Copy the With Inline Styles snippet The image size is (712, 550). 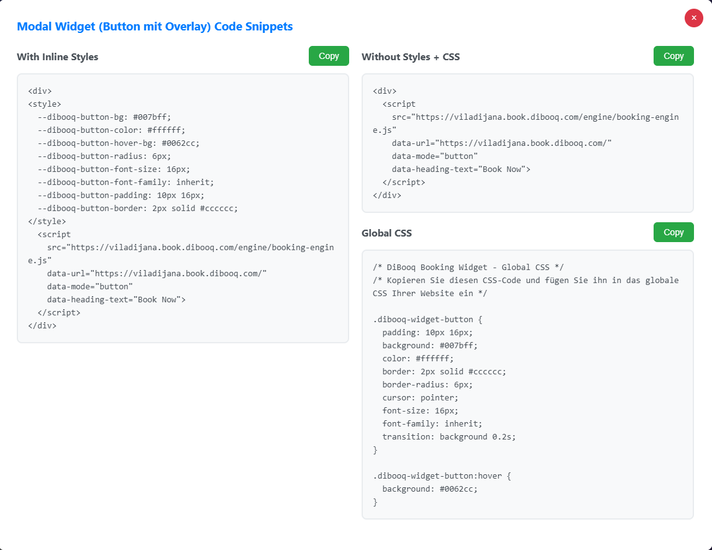[329, 56]
